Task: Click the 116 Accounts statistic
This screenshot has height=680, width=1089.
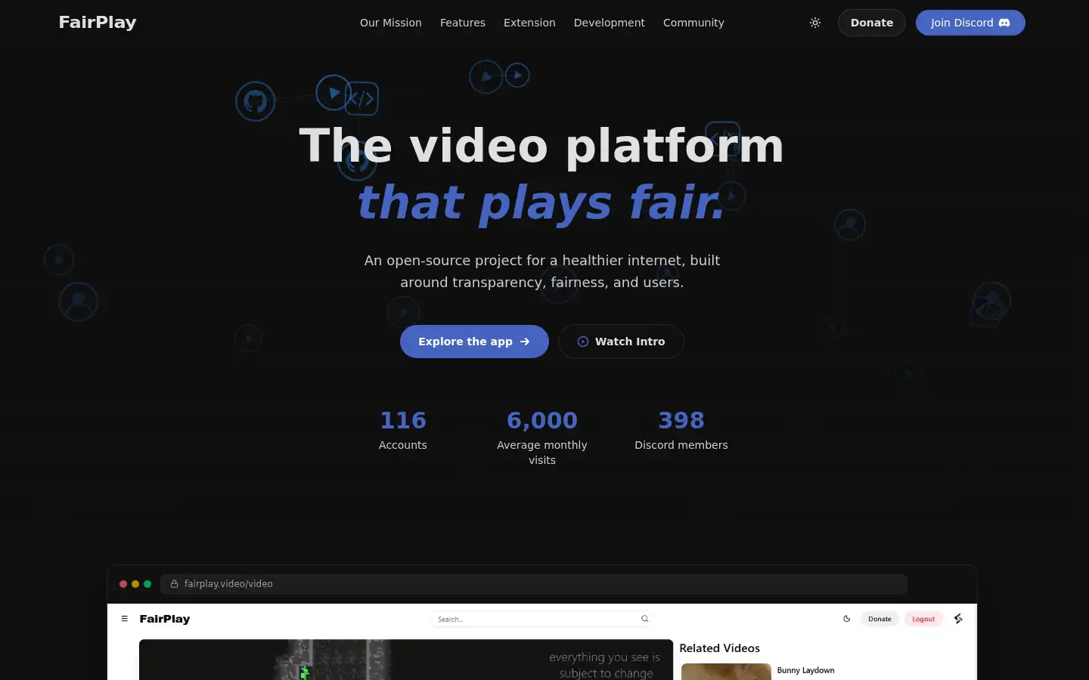Action: click(x=403, y=429)
